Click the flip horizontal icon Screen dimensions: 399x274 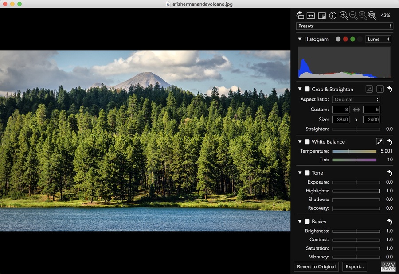click(311, 16)
